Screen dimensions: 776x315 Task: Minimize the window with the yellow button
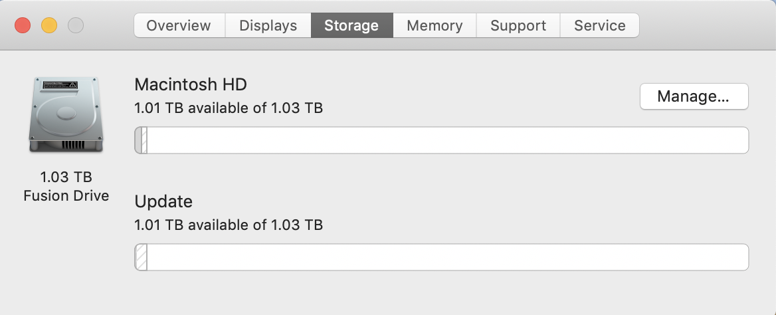point(49,26)
